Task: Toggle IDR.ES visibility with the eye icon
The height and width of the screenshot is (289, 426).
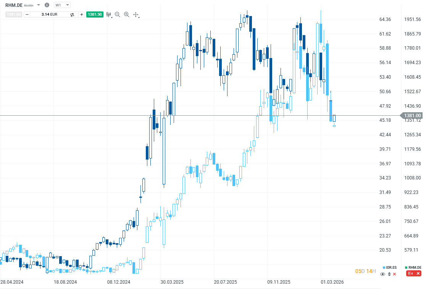Action: [x=383, y=274]
